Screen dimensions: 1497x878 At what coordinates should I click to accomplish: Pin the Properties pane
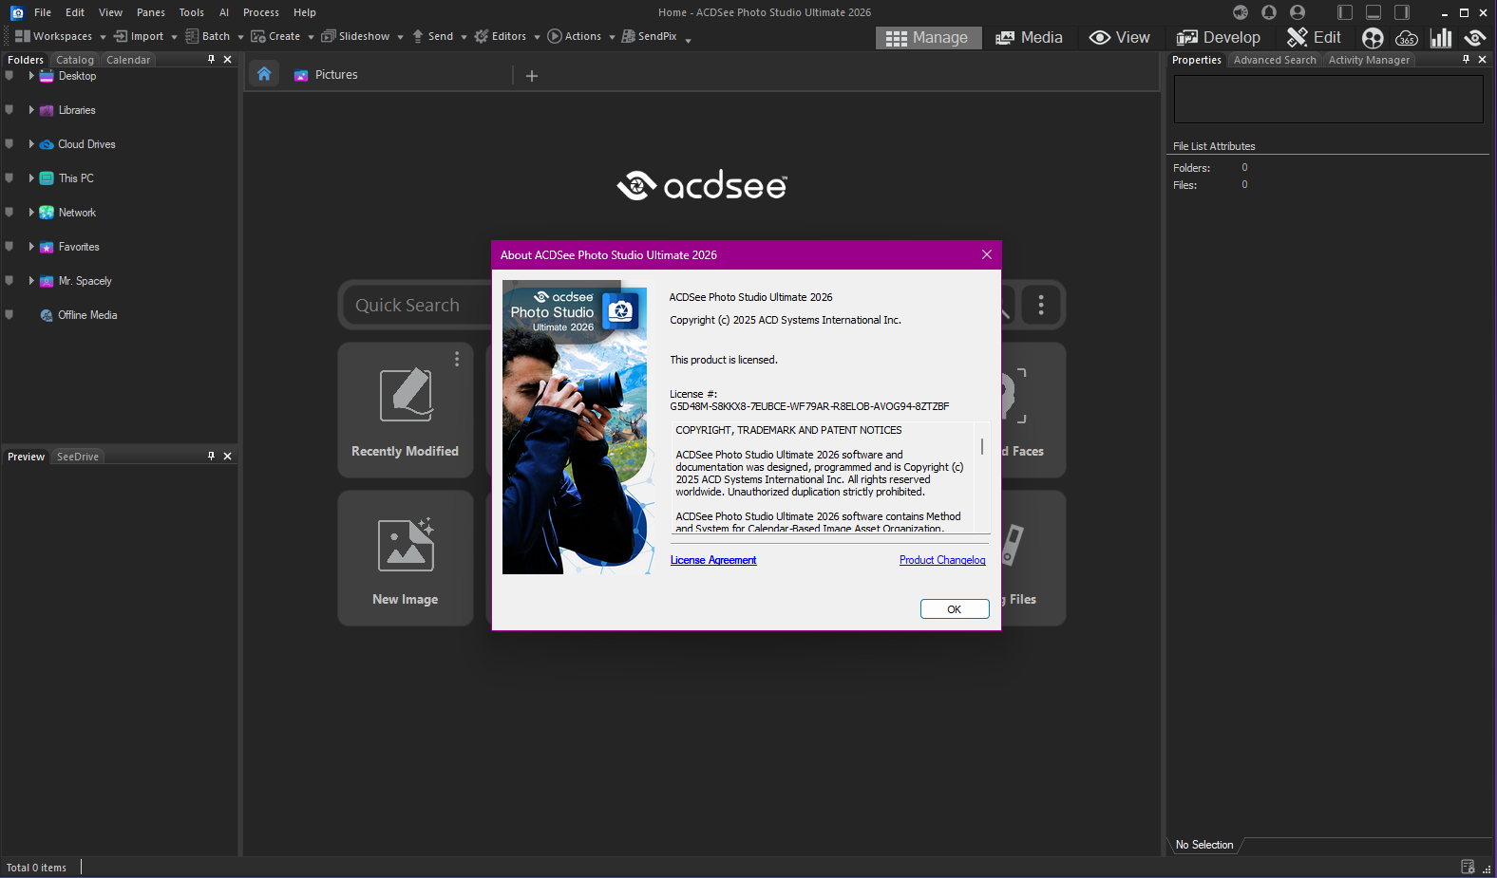[1466, 59]
